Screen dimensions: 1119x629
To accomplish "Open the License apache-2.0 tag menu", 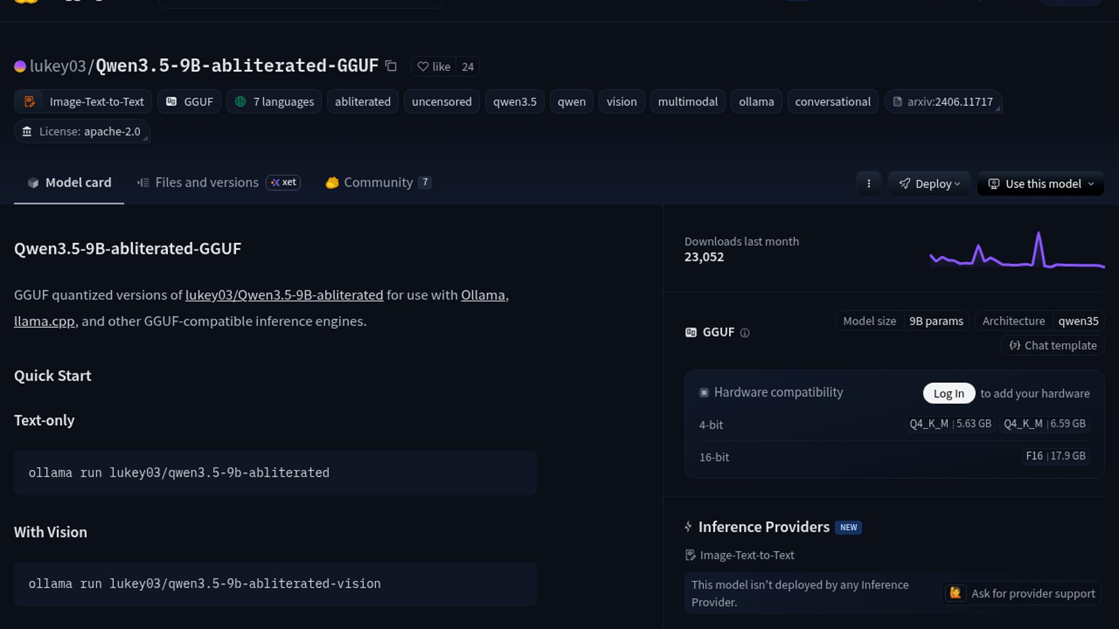I will tap(82, 132).
